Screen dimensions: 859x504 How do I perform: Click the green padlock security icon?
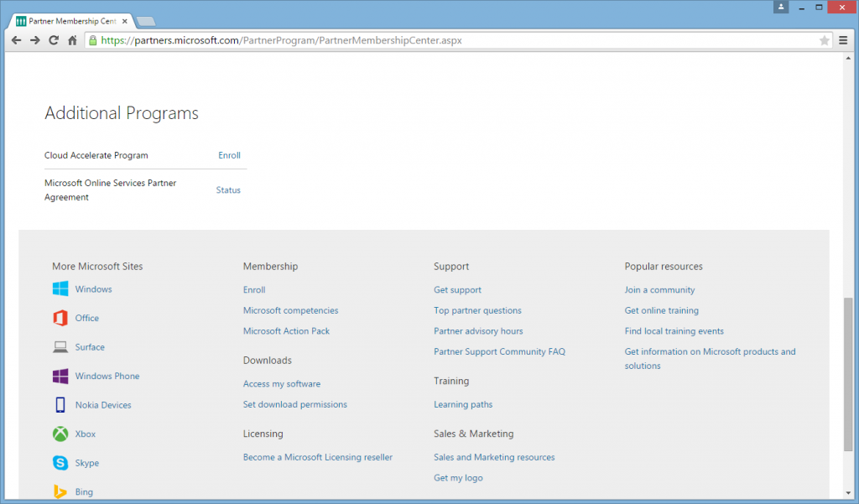93,40
